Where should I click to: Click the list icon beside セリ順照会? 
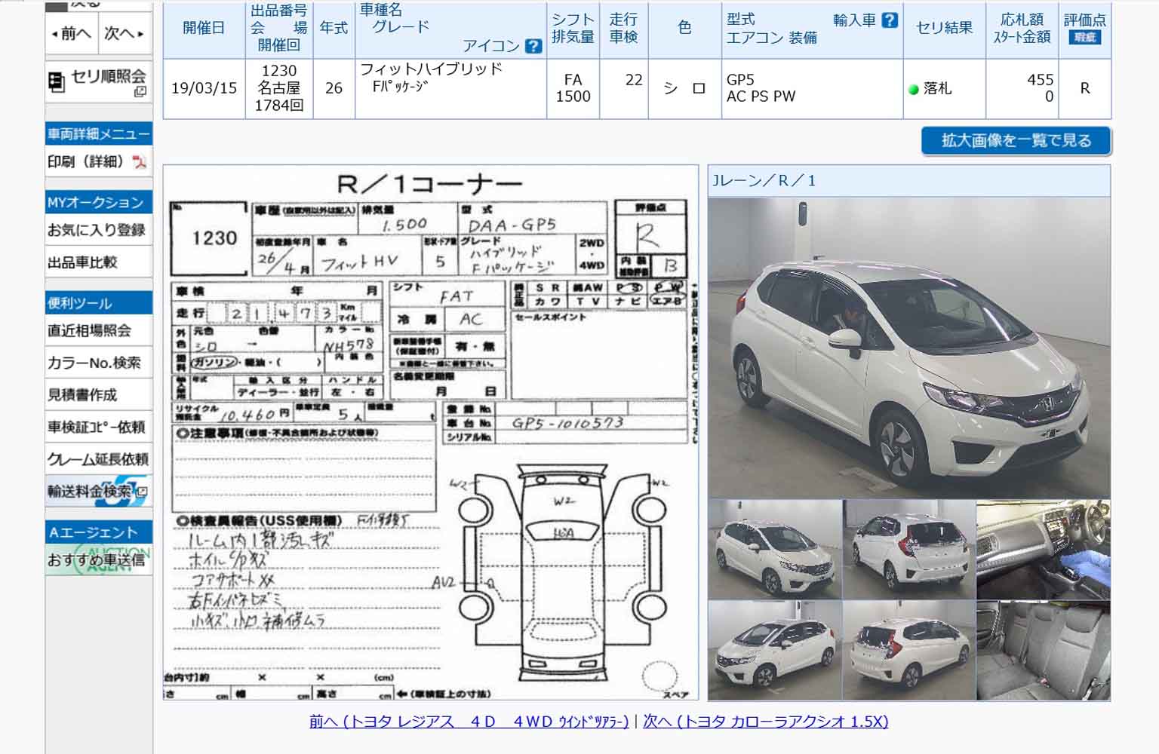point(57,81)
